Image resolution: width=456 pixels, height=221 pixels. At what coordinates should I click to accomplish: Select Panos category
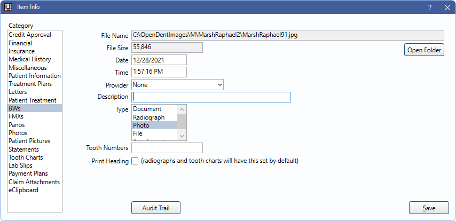click(x=18, y=125)
